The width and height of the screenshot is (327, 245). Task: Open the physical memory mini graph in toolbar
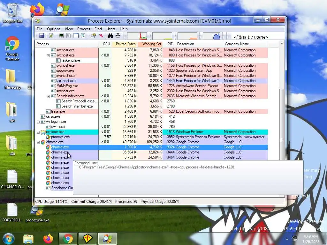187,36
